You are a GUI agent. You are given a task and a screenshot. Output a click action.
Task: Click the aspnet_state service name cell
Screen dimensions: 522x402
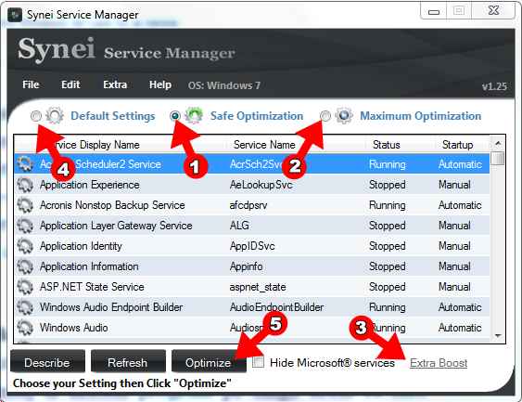tap(258, 287)
